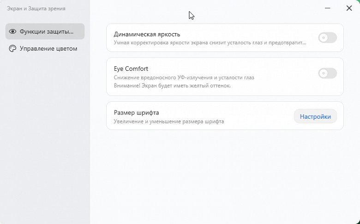This screenshot has width=360, height=224.
Task: Click empty area of the left sidebar
Action: click(x=45, y=138)
